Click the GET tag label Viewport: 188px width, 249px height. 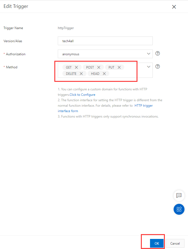click(x=69, y=67)
